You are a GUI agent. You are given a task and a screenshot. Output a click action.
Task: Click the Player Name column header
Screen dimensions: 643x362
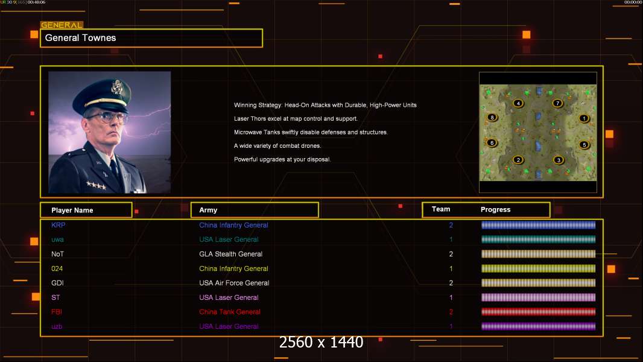pyautogui.click(x=86, y=210)
